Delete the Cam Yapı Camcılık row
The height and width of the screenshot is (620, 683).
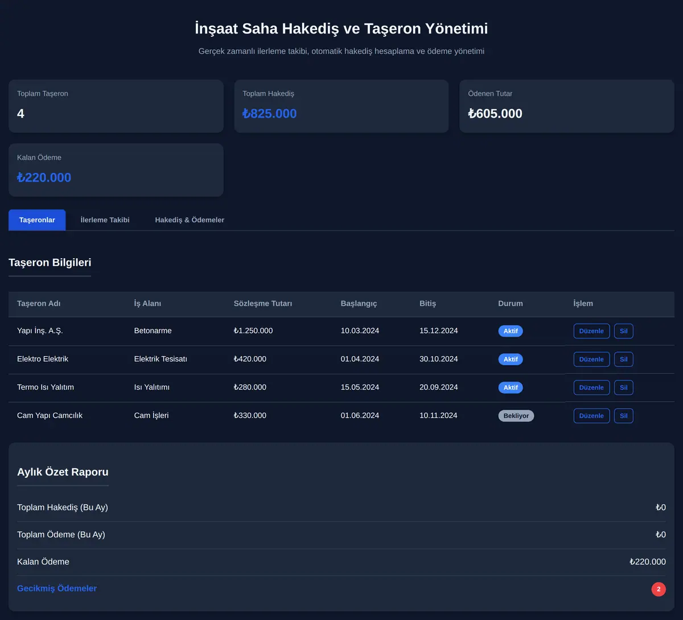click(624, 416)
